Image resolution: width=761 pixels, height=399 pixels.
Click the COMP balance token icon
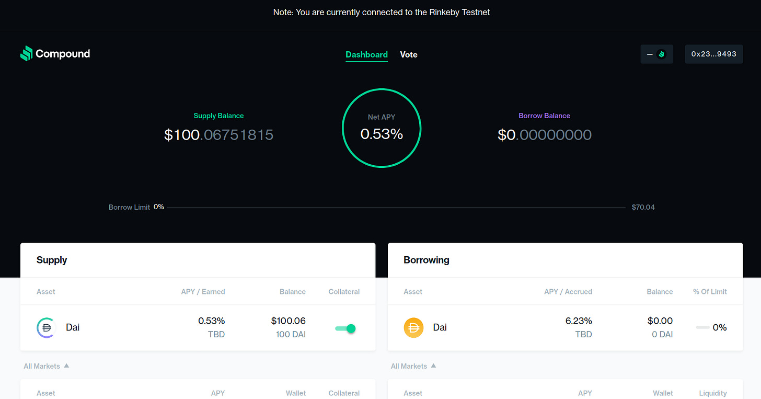click(x=661, y=54)
